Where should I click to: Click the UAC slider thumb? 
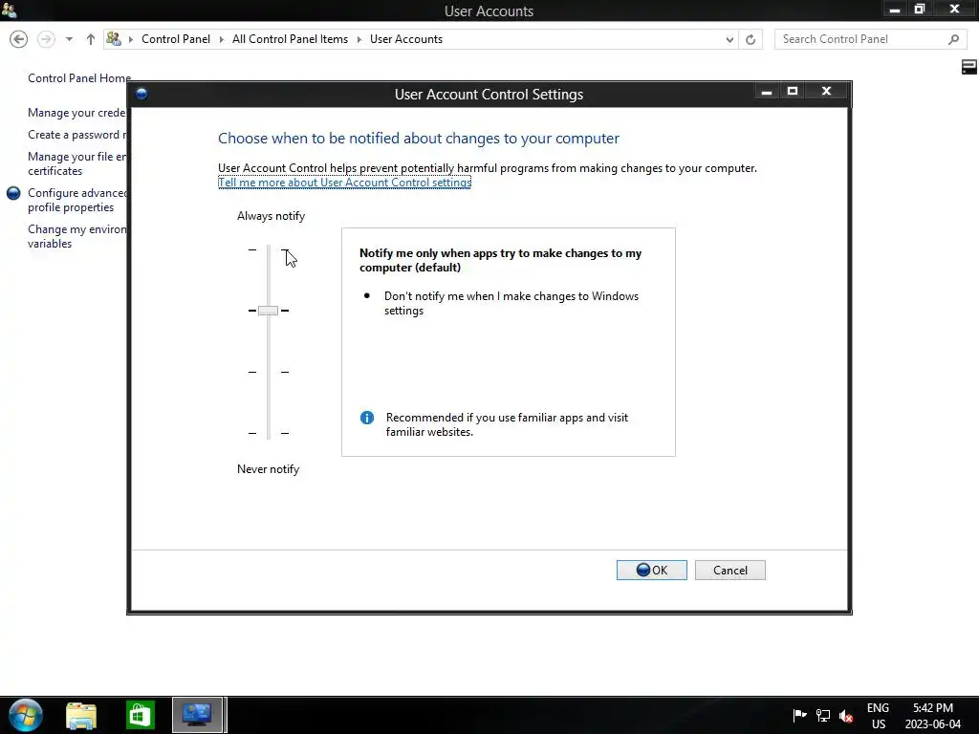coord(268,311)
